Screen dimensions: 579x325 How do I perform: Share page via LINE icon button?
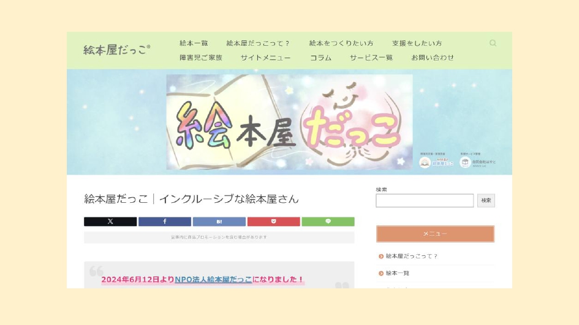pos(328,221)
